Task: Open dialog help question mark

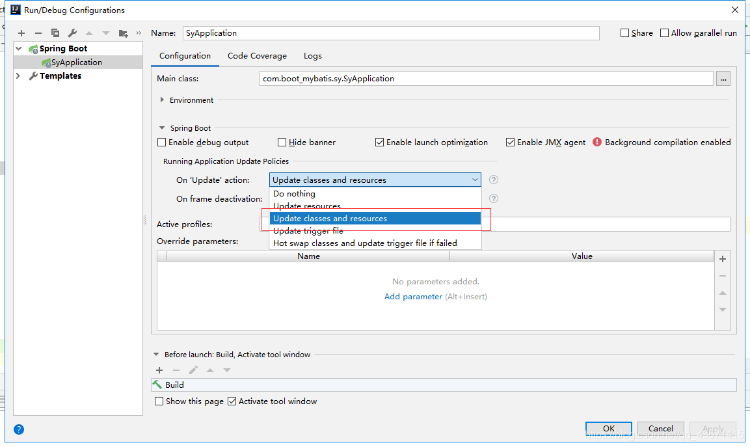Action: coord(19,429)
